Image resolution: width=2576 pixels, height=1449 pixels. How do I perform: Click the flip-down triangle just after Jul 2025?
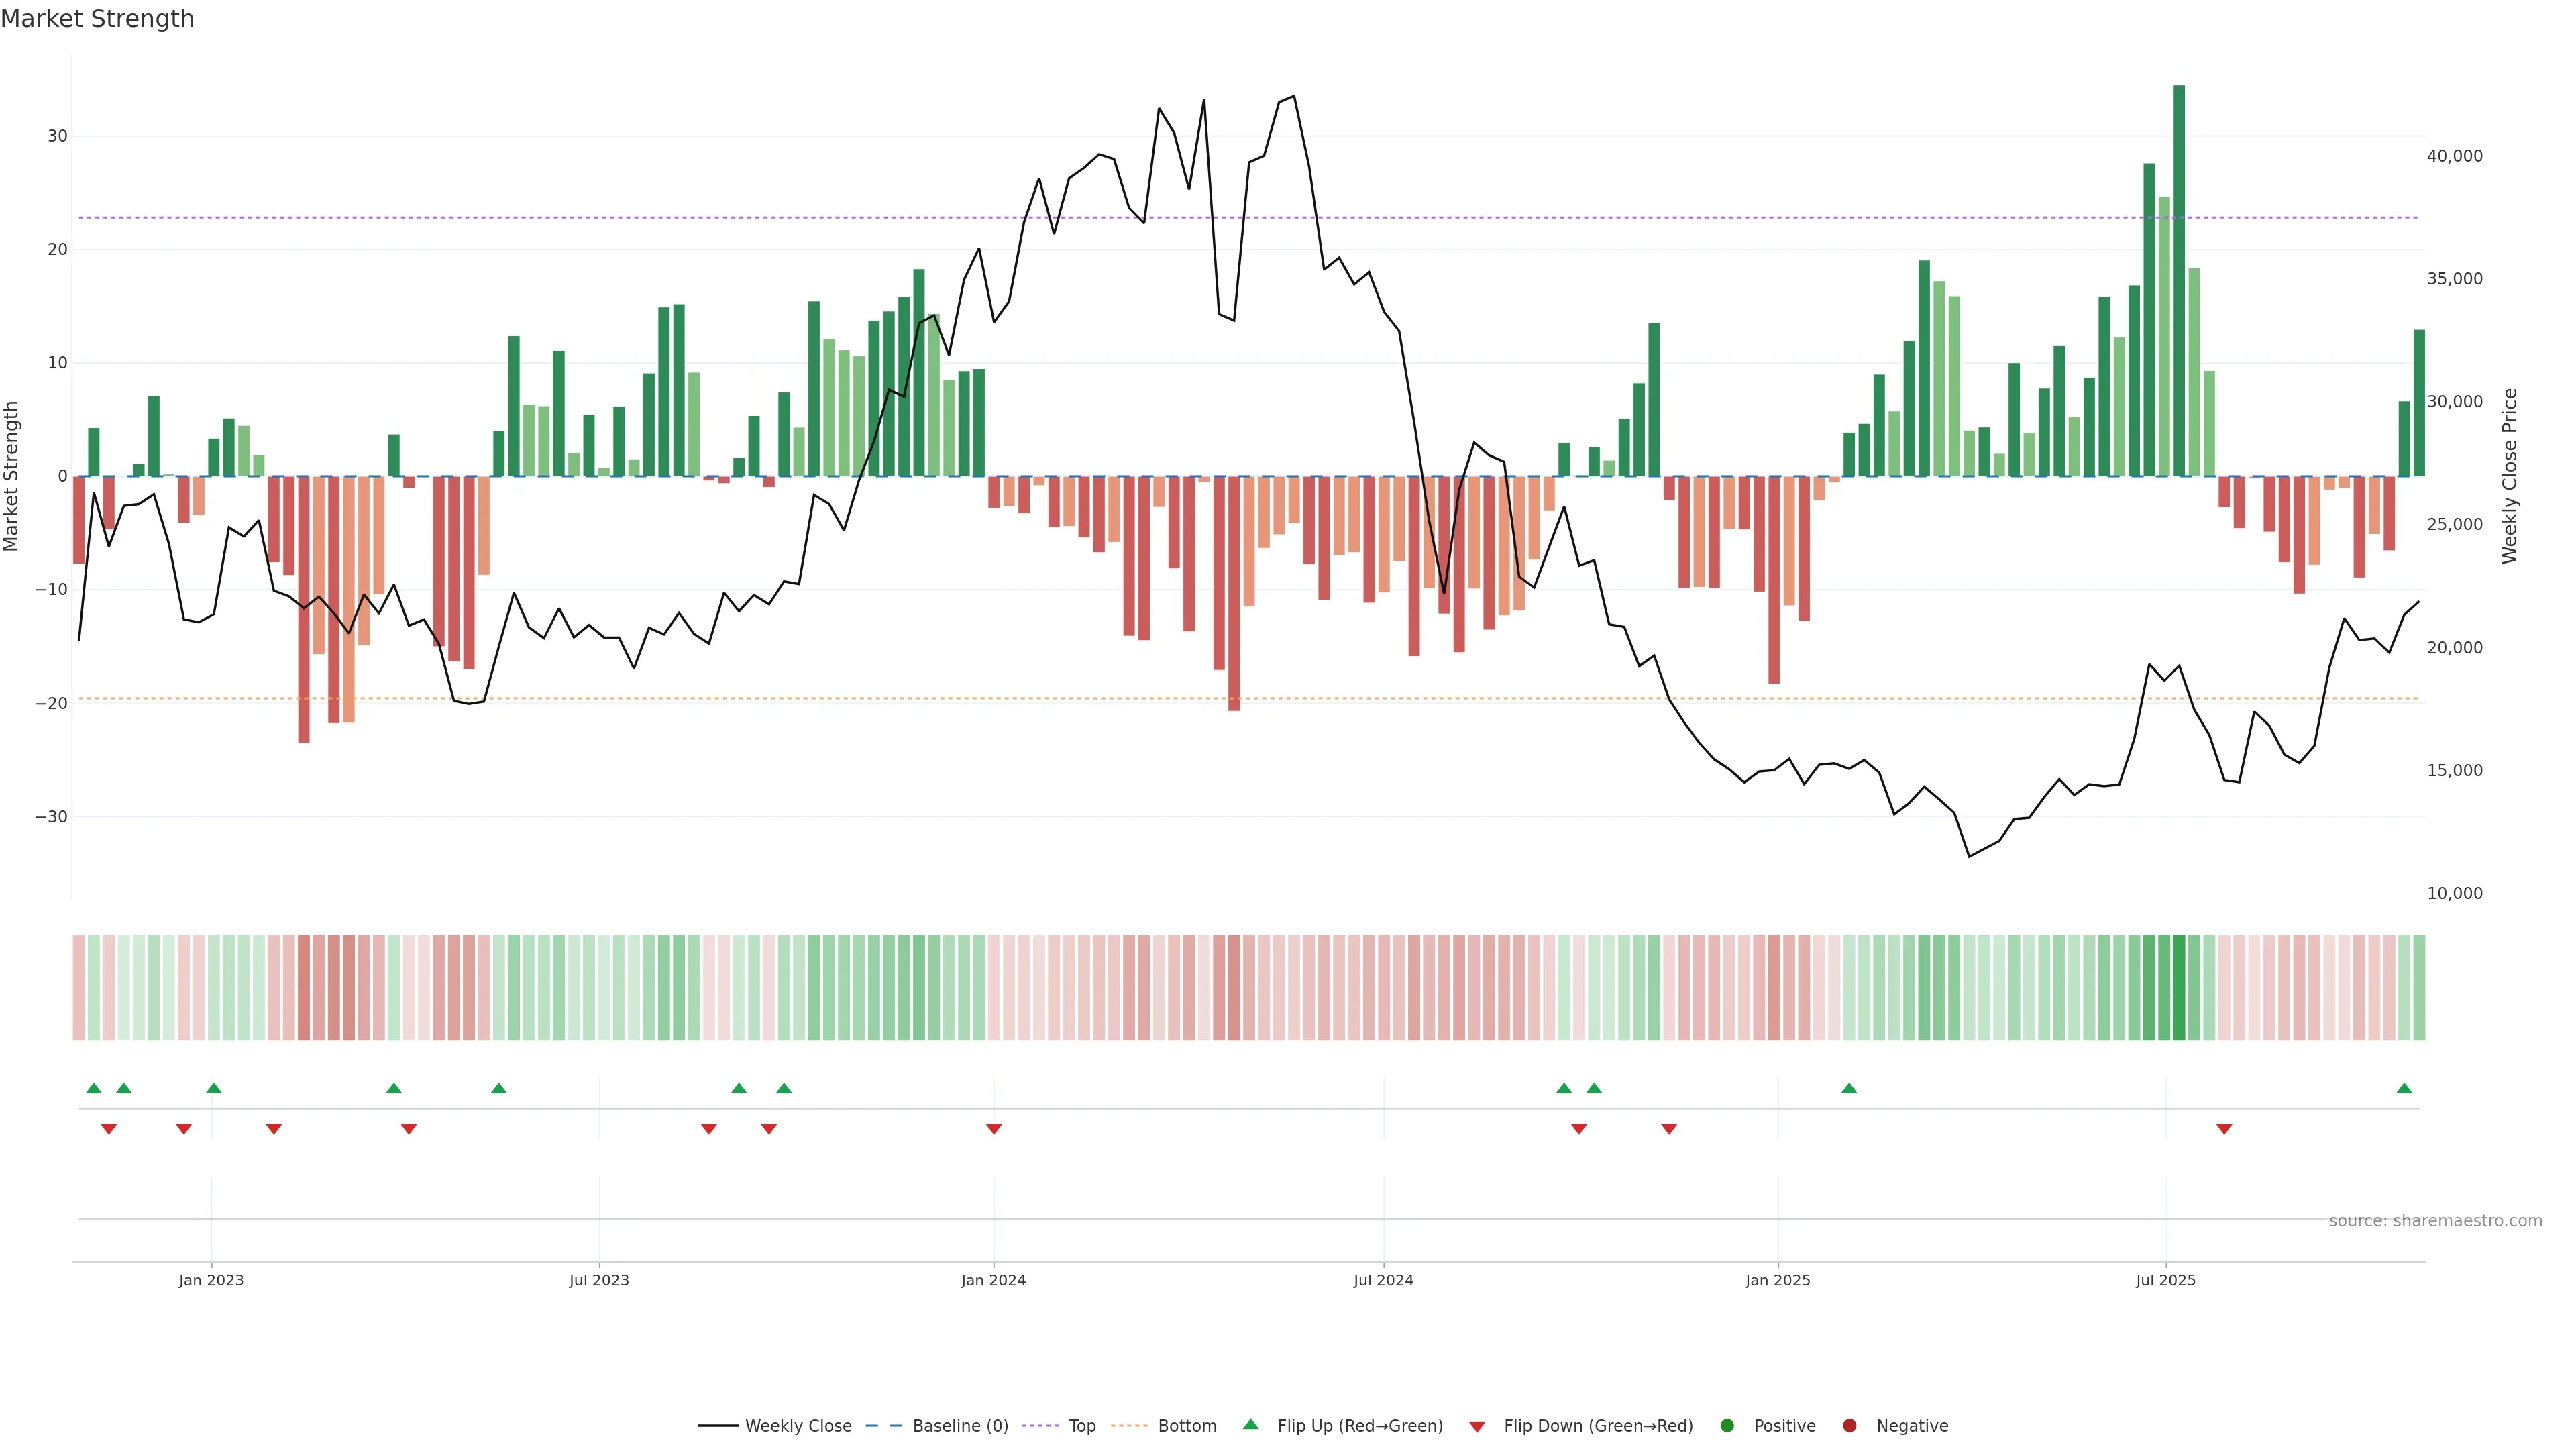point(2224,1129)
